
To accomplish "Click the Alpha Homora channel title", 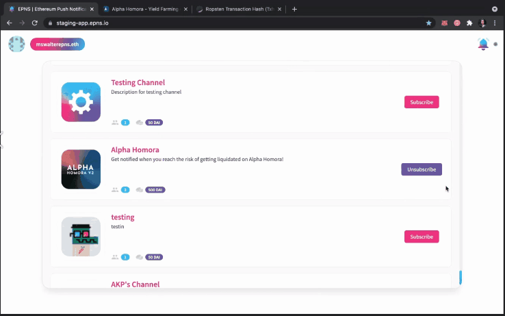I will [x=135, y=149].
